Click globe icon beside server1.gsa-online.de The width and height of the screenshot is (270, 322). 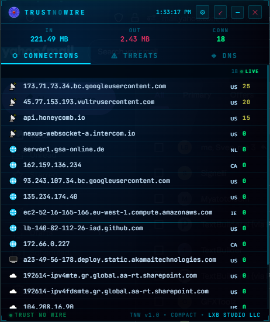[x=13, y=149]
